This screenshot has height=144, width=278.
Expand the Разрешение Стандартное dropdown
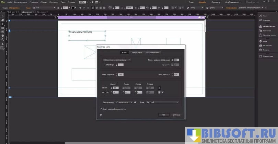(x=124, y=102)
